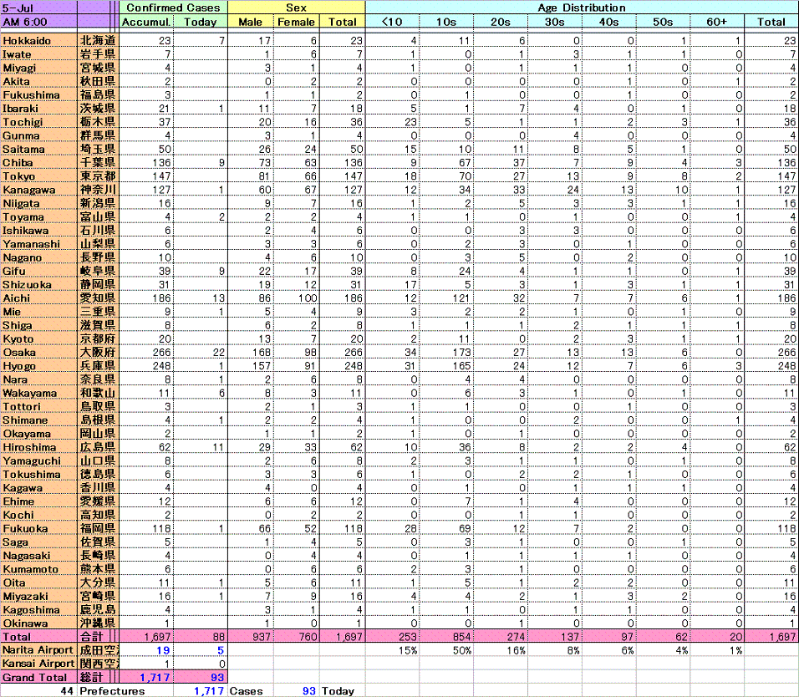The image size is (799, 697).
Task: Click the "<10" age column header
Action: (x=392, y=22)
